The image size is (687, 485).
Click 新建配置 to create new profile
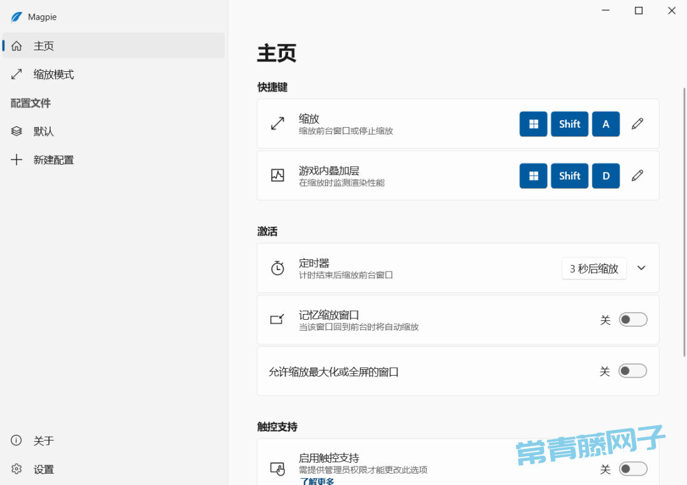click(113, 160)
